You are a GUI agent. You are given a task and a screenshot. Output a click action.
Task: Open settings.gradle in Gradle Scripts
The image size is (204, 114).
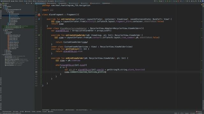coord(14,64)
